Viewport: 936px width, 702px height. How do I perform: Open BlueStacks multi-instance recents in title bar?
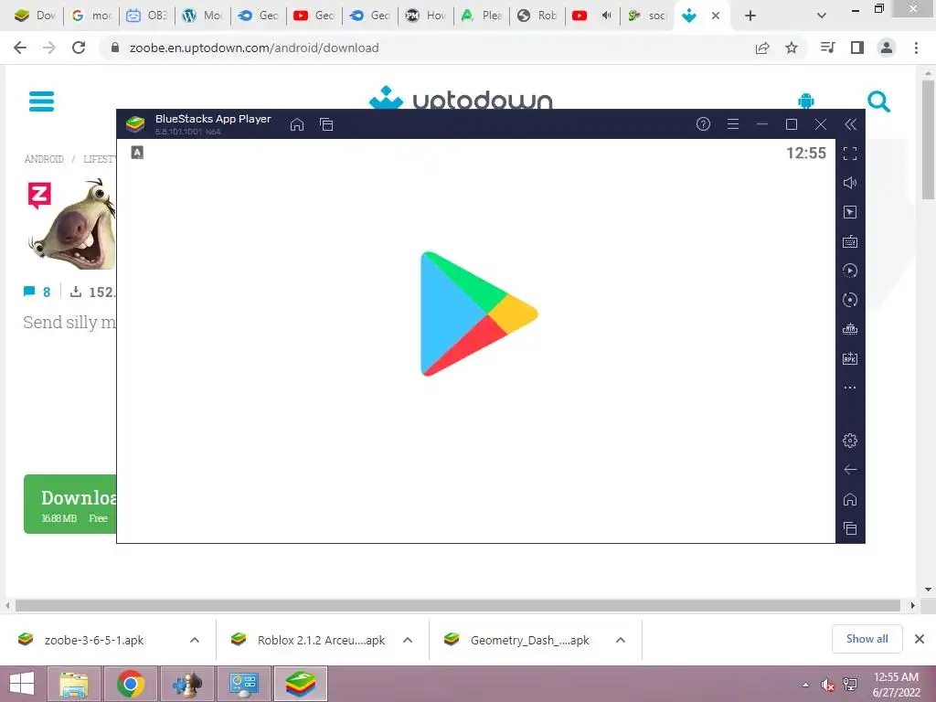(x=326, y=124)
